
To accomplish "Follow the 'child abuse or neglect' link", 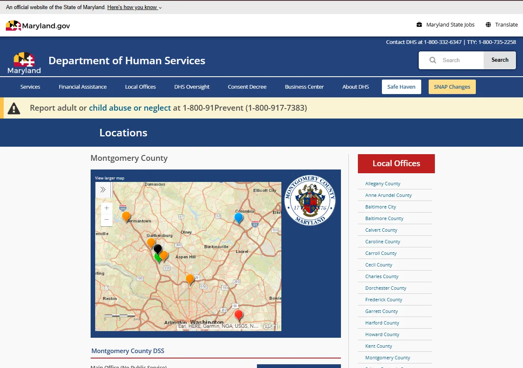I will (x=130, y=108).
